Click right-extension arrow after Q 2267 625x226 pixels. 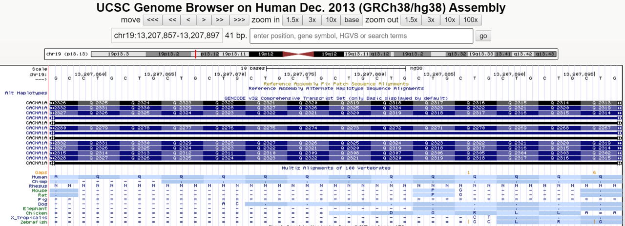point(620,128)
